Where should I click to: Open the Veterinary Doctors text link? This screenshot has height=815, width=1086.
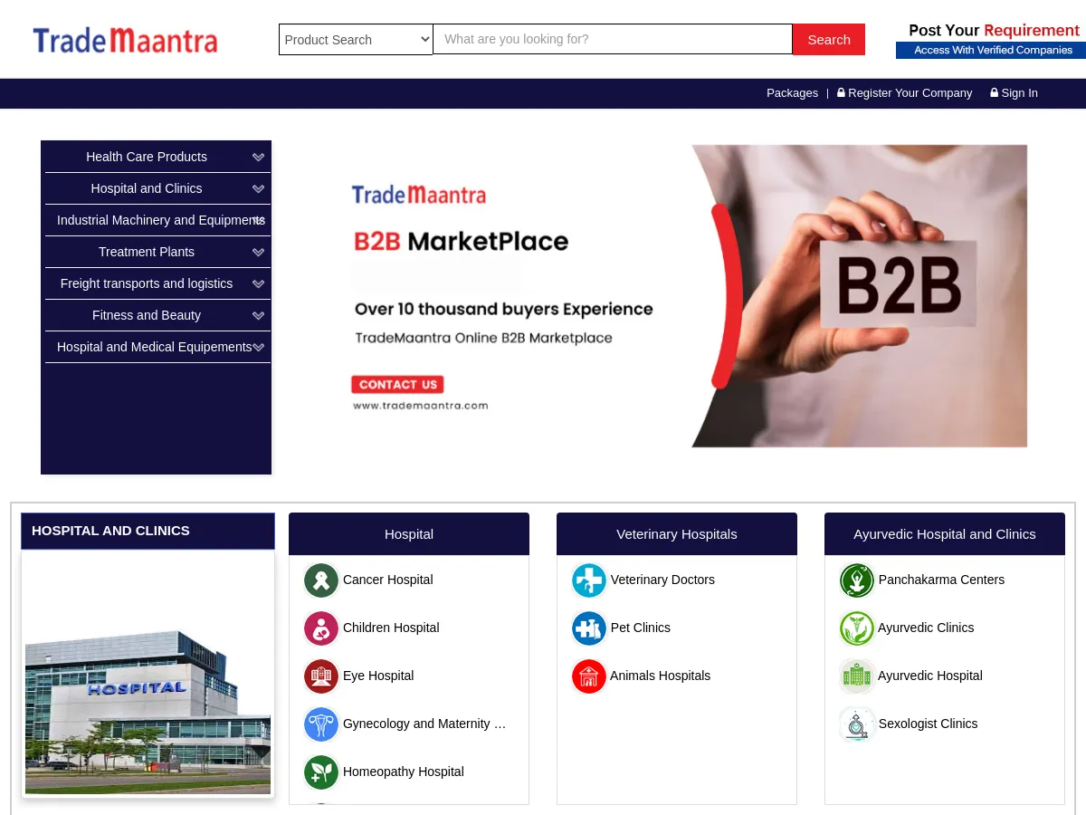tap(662, 580)
